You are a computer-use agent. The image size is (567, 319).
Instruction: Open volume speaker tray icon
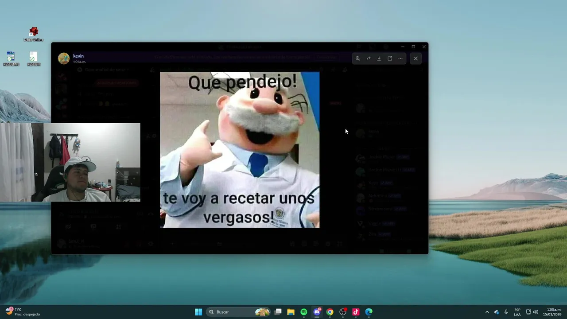[x=536, y=312]
